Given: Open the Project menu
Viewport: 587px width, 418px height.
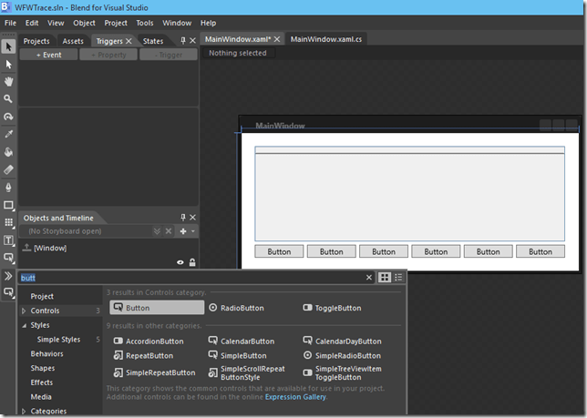Looking at the screenshot, I should 116,22.
